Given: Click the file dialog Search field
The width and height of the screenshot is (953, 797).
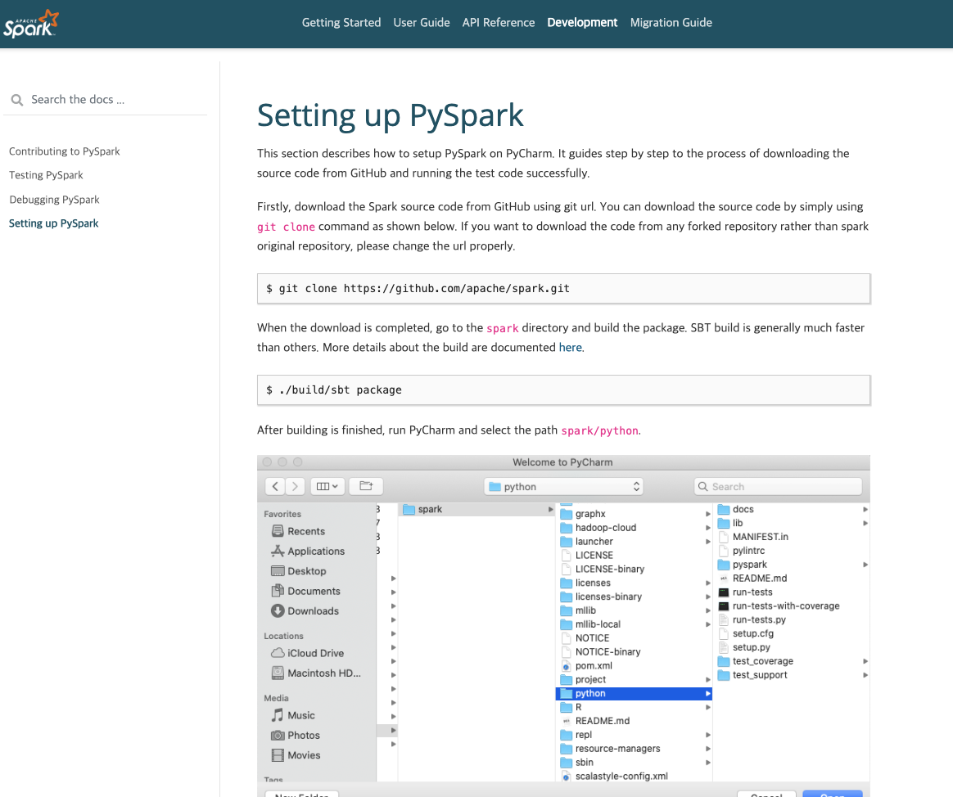Looking at the screenshot, I should click(x=778, y=487).
